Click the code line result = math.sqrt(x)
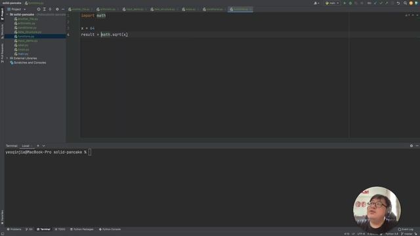420x236 pixels. point(104,35)
